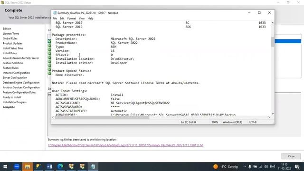This screenshot has height=171, width=304.
Task: Select the Feature Rules step
Action: click(x=10, y=68)
